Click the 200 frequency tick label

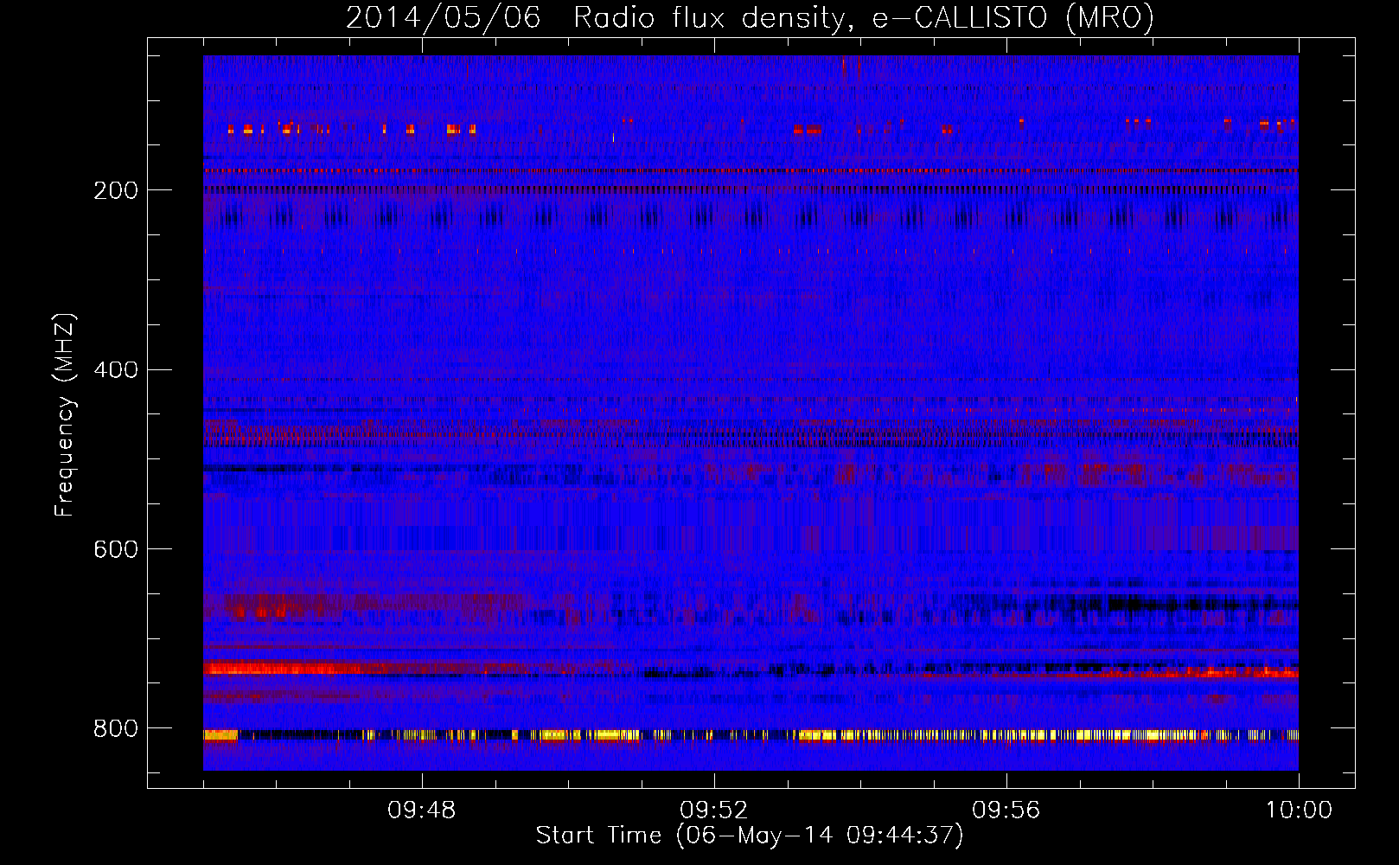[116, 189]
